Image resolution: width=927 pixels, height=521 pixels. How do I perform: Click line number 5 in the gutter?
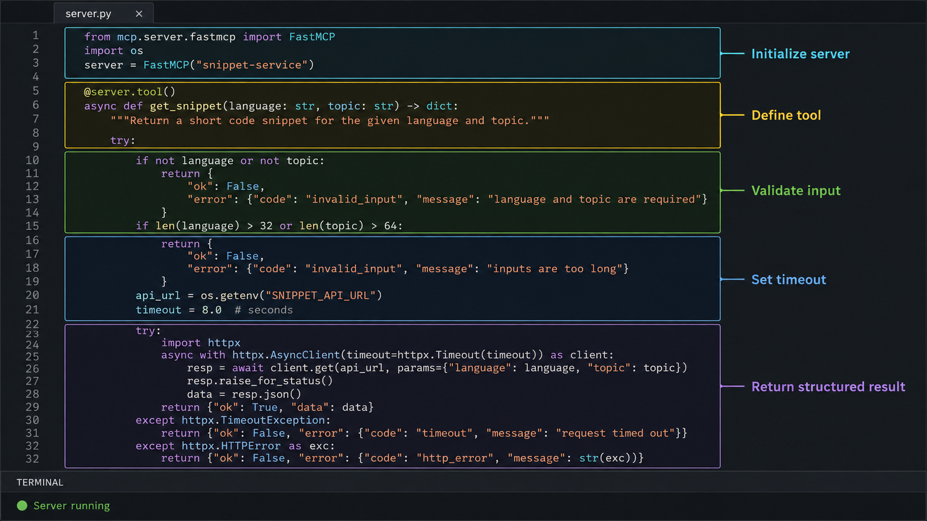pyautogui.click(x=35, y=91)
